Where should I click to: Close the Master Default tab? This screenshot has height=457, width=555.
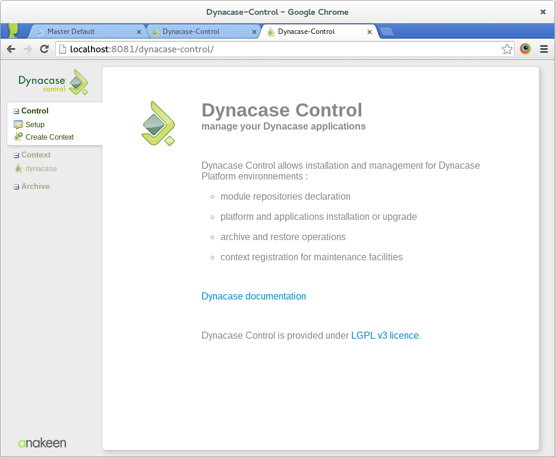[x=139, y=32]
